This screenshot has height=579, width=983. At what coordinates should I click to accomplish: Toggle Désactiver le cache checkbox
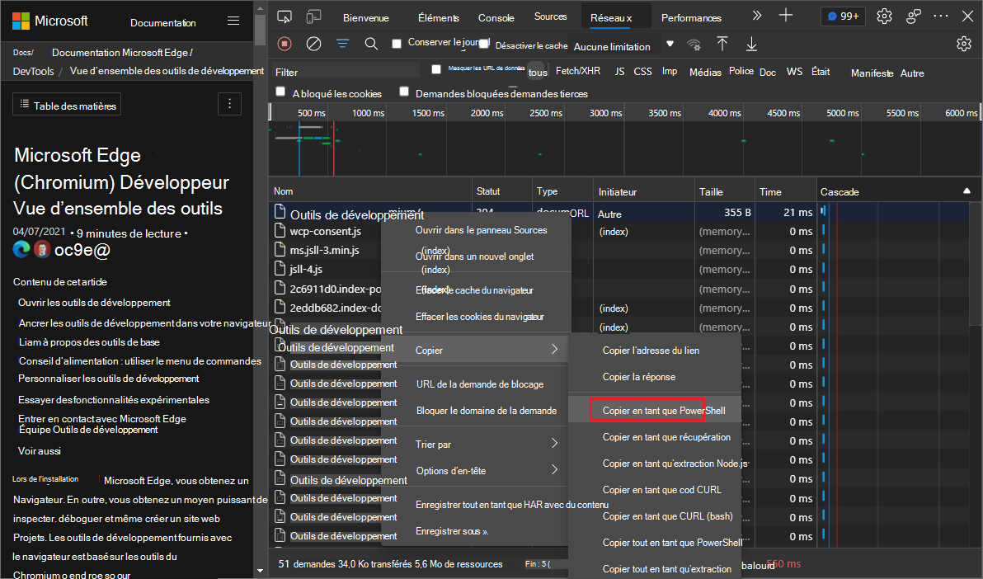click(x=485, y=43)
